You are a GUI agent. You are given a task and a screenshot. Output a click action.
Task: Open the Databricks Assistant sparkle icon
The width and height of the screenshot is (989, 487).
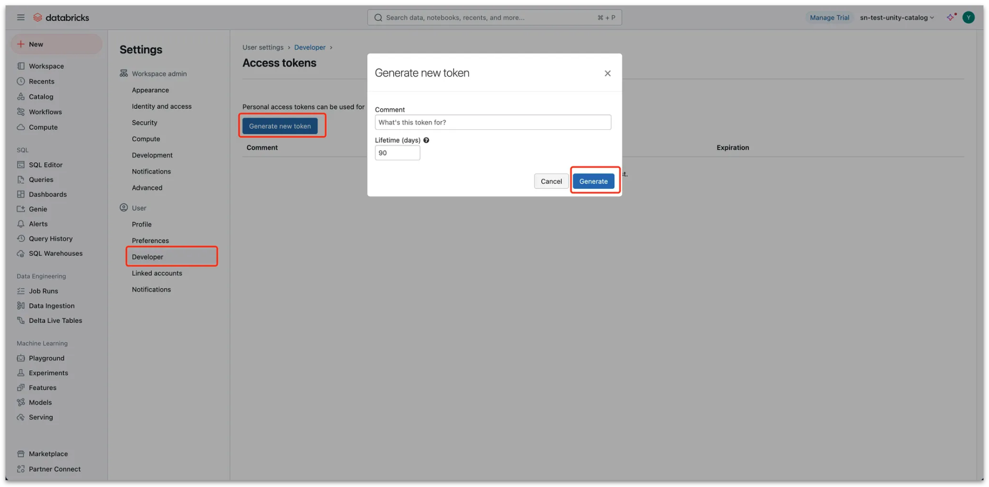point(950,17)
